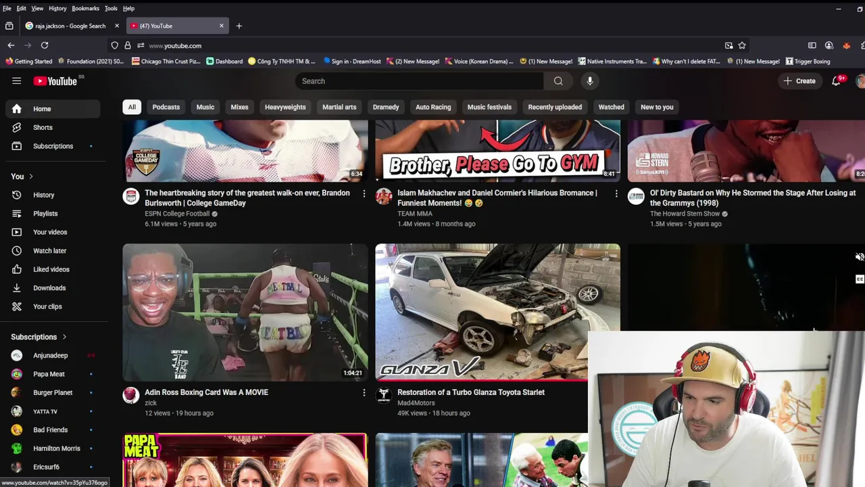Close the YouTube browser tab
This screenshot has height=487, width=865.
click(x=221, y=26)
